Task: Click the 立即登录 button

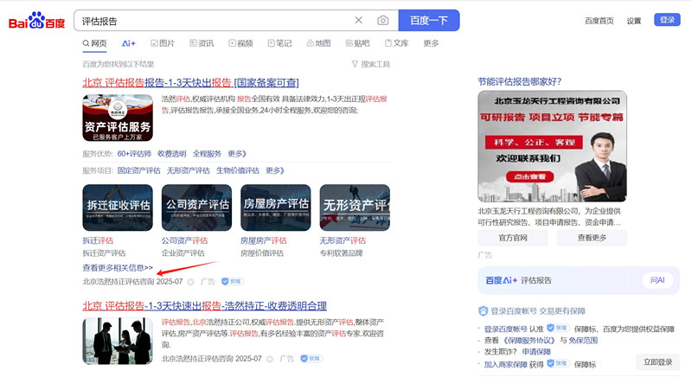Action: pos(657,362)
